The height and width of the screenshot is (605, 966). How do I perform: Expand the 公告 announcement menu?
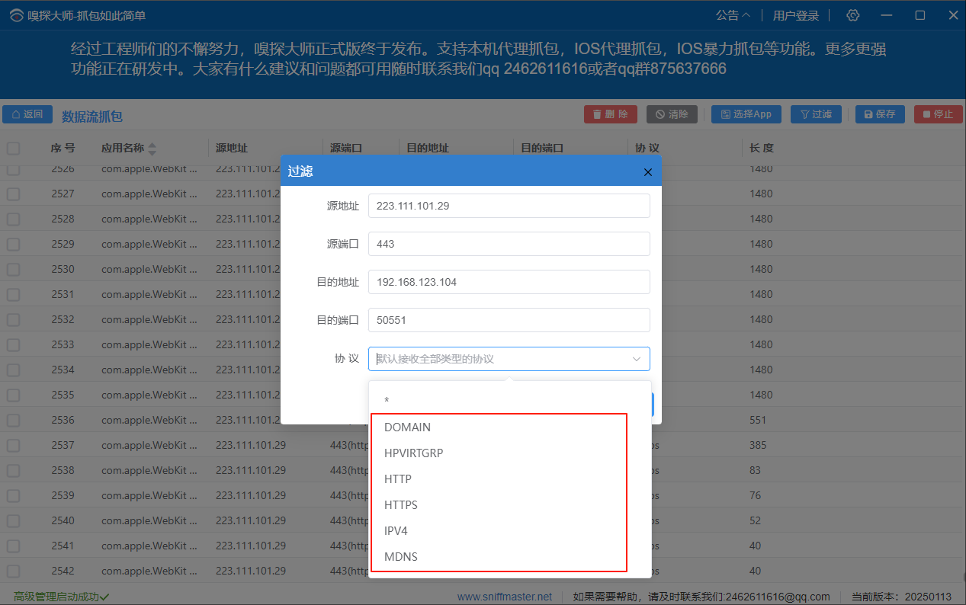733,15
